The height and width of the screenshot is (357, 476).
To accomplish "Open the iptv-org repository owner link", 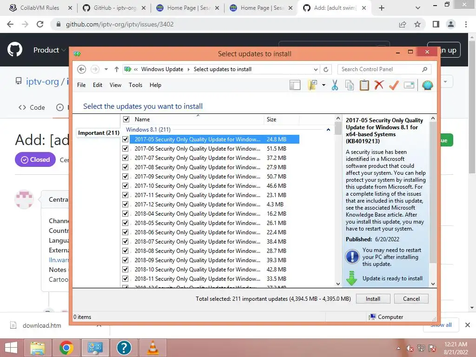I will [42, 81].
